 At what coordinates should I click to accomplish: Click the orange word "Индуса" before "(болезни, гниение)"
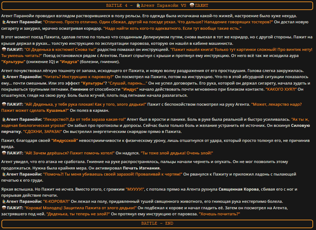pos(69,62)
